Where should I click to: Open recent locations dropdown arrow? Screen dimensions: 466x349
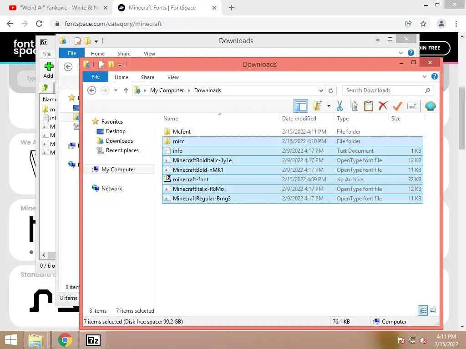[x=116, y=90]
